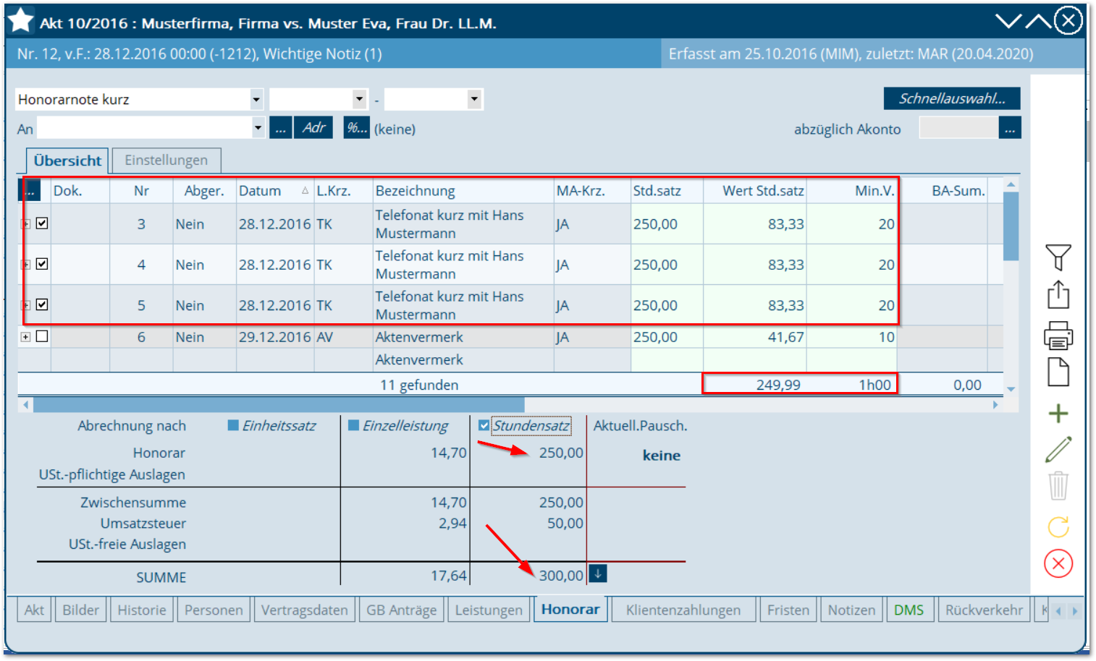The height and width of the screenshot is (661, 1096).
Task: Open the Bilder tab
Action: point(80,610)
